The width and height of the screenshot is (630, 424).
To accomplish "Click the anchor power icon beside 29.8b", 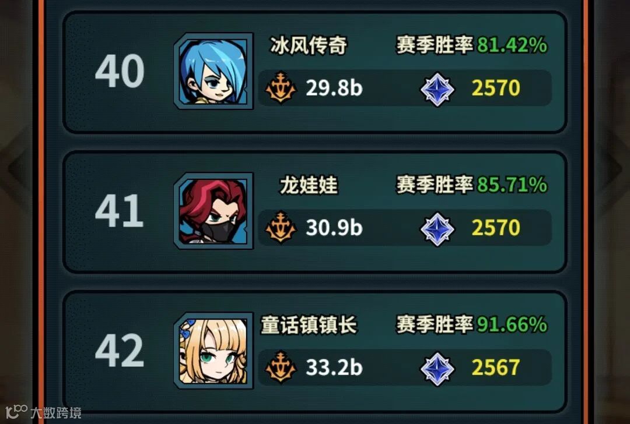I will point(281,88).
